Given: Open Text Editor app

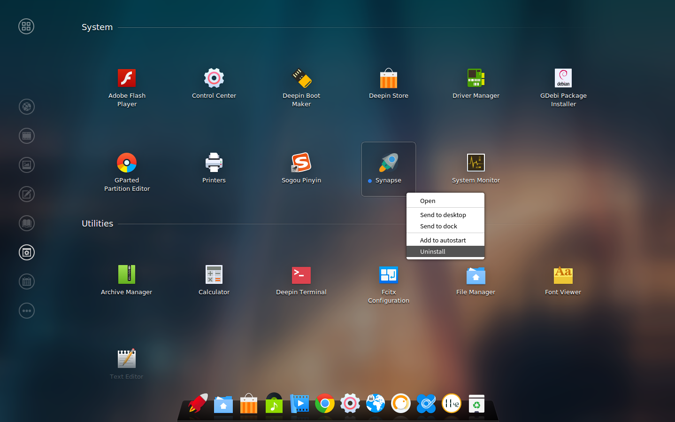Looking at the screenshot, I should [127, 359].
